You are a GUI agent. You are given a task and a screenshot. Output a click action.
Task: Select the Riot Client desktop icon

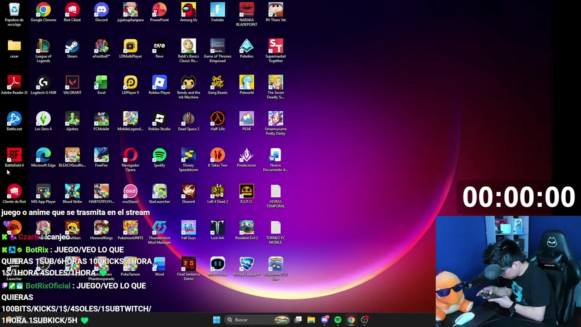pyautogui.click(x=72, y=12)
